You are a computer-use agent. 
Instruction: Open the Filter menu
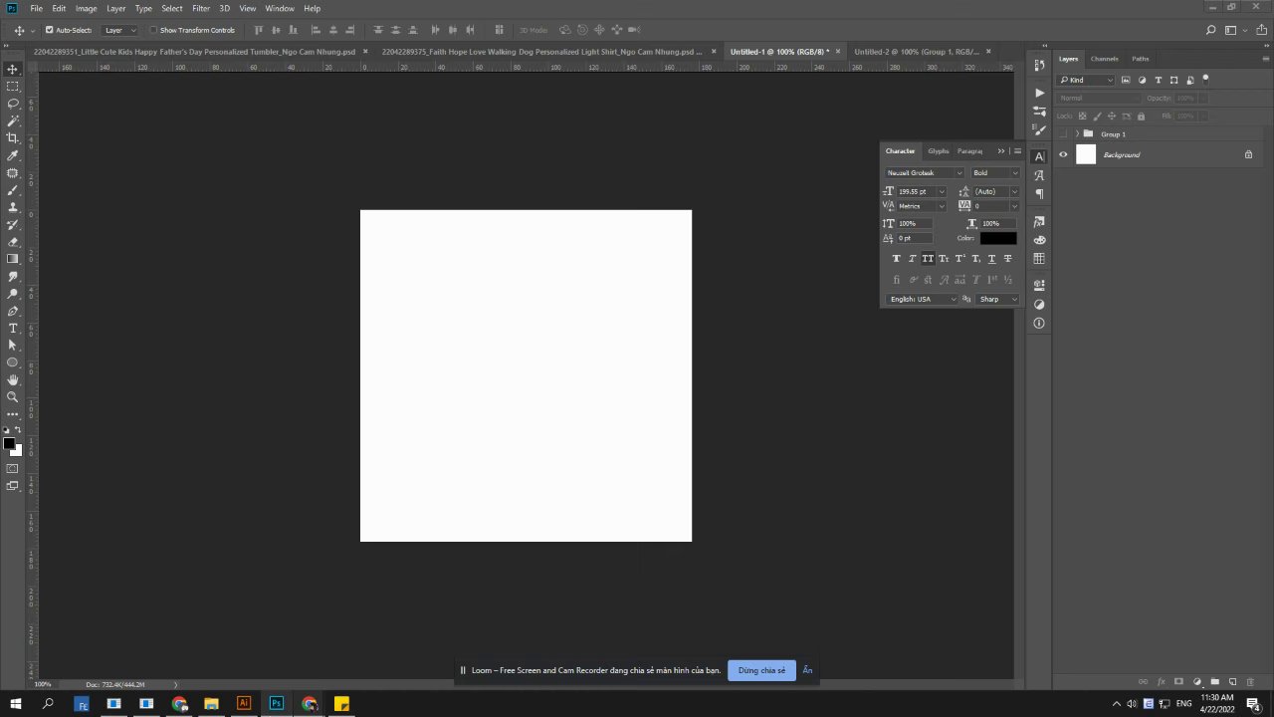point(201,8)
